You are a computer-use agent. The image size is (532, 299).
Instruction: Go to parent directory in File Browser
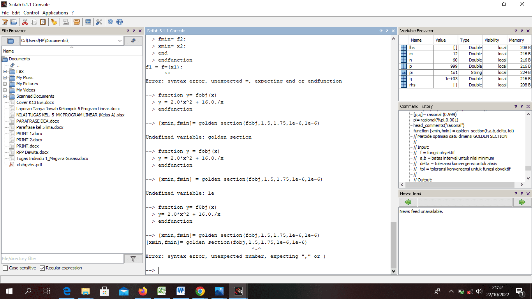(x=133, y=40)
